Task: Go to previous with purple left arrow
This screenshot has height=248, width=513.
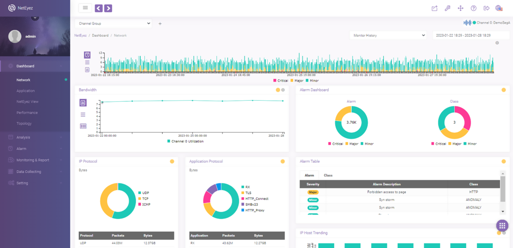Action: (x=99, y=8)
